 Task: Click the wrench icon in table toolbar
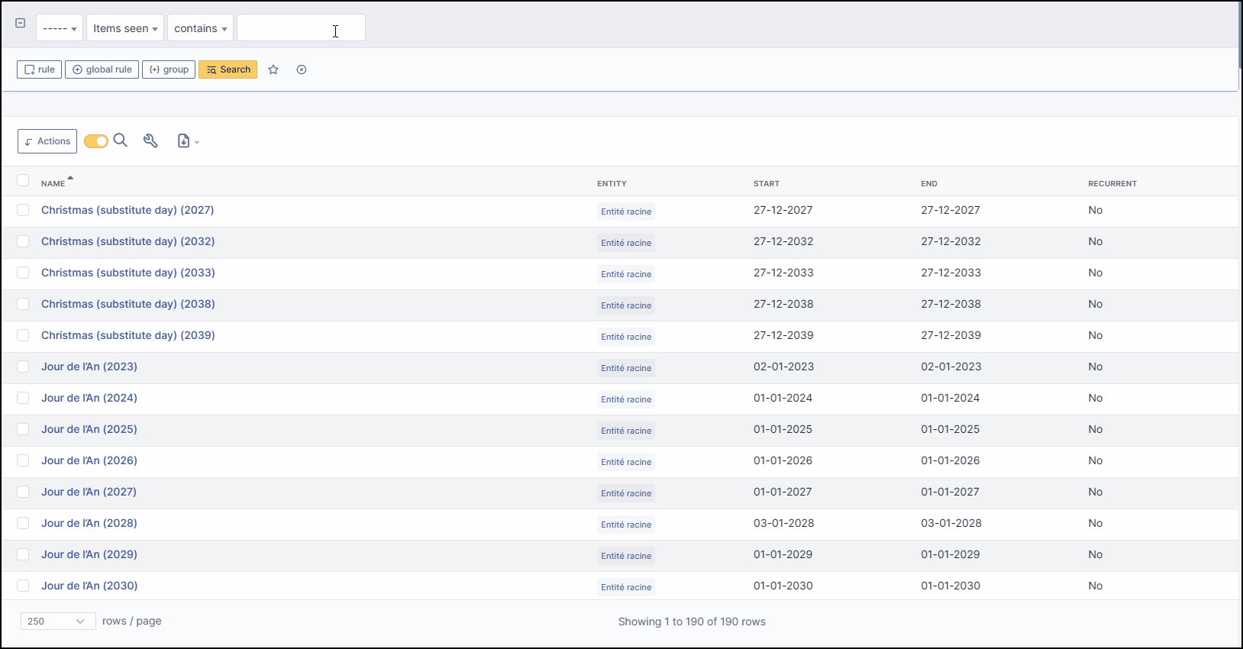pos(150,140)
